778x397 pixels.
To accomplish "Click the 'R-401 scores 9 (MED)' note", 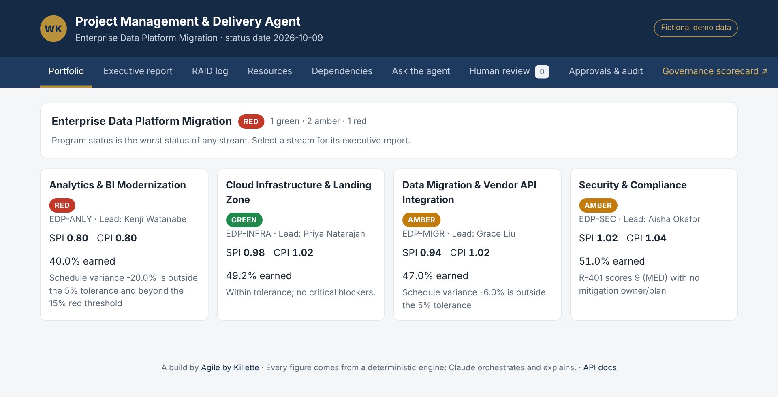I will coord(639,284).
